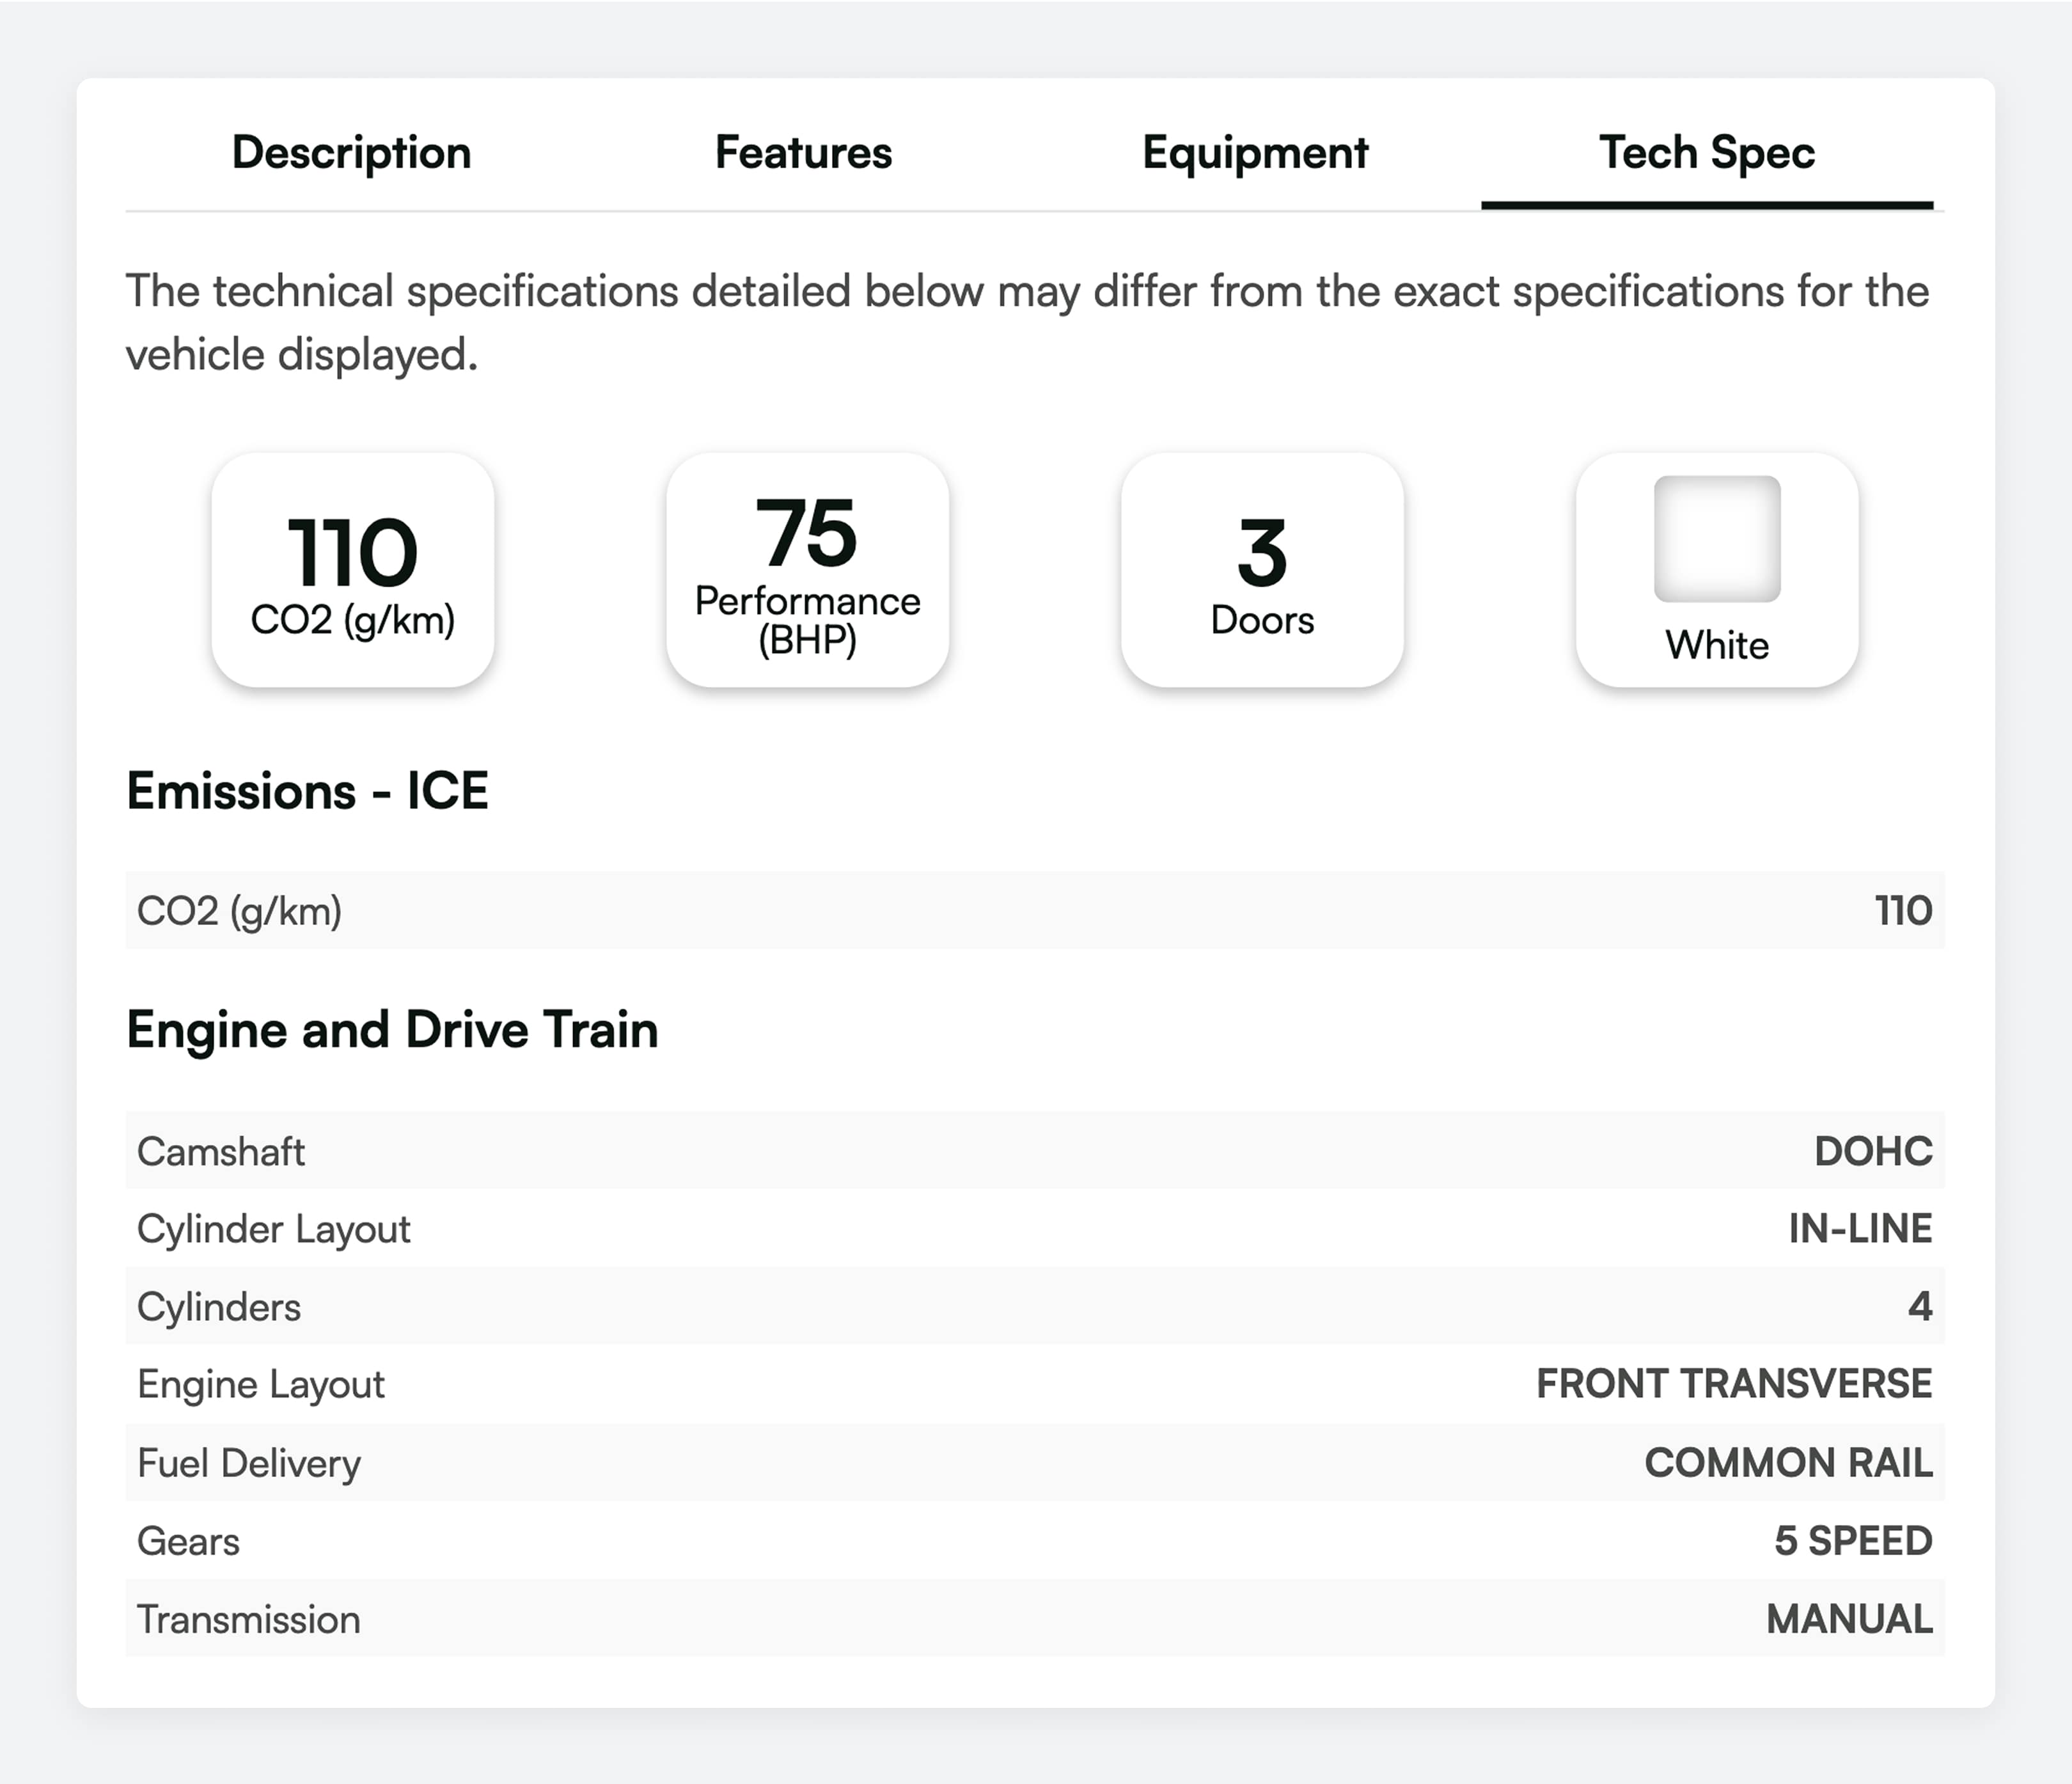Click the Tech Spec tab

click(x=1706, y=153)
